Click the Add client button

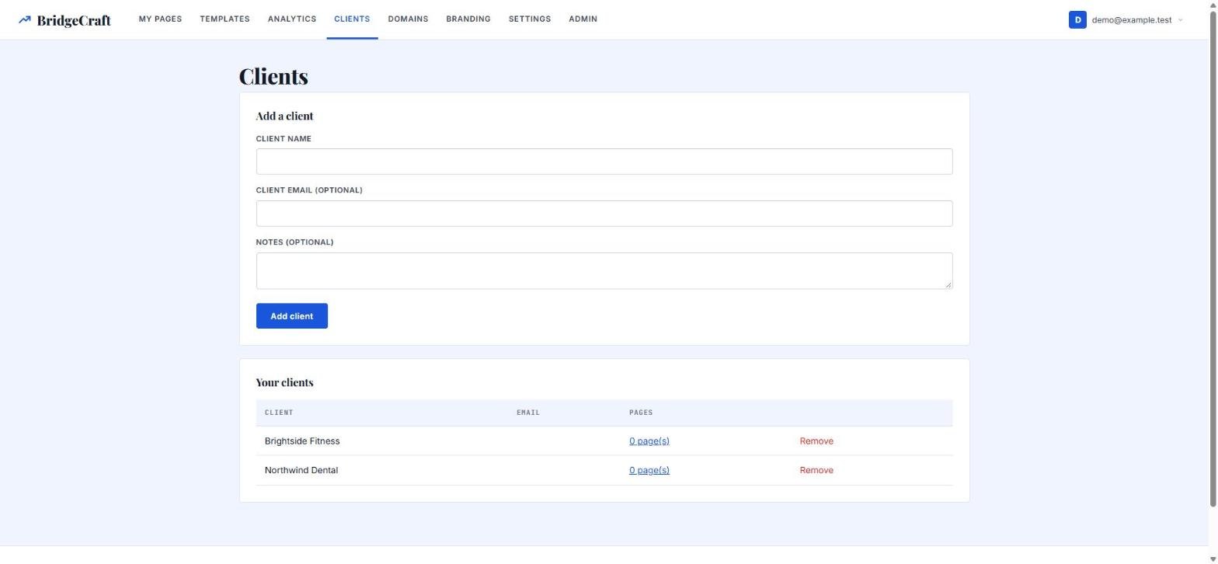point(292,316)
